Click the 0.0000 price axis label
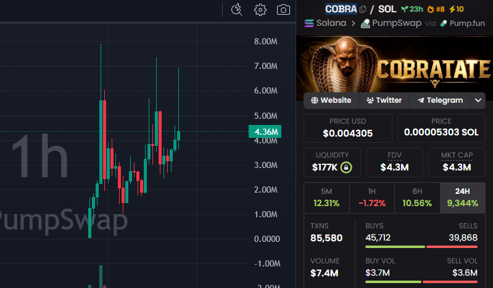This screenshot has height=288, width=493. tap(267, 239)
